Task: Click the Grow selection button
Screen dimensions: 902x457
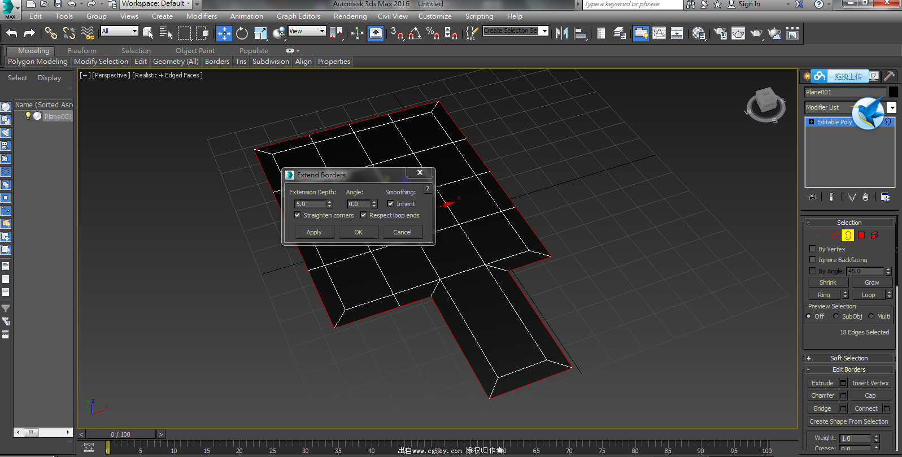Action: [x=872, y=282]
